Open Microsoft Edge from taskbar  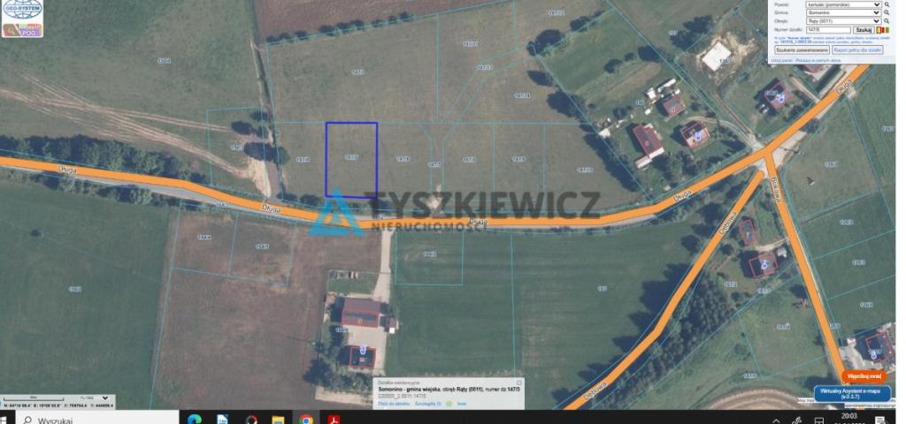pyautogui.click(x=194, y=420)
